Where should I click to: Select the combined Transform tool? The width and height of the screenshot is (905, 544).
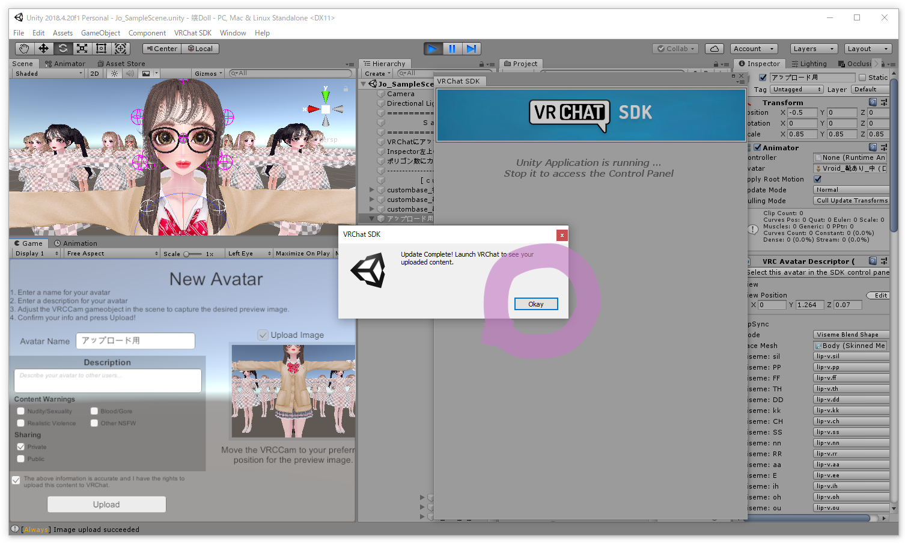click(x=120, y=49)
